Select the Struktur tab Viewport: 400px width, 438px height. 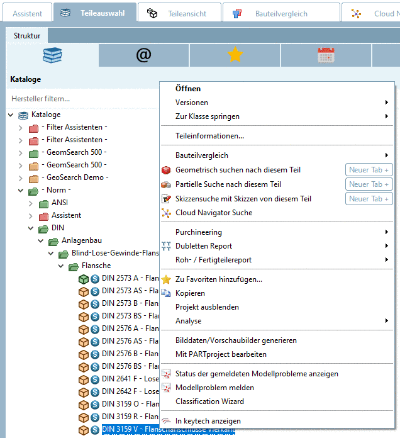coord(27,36)
